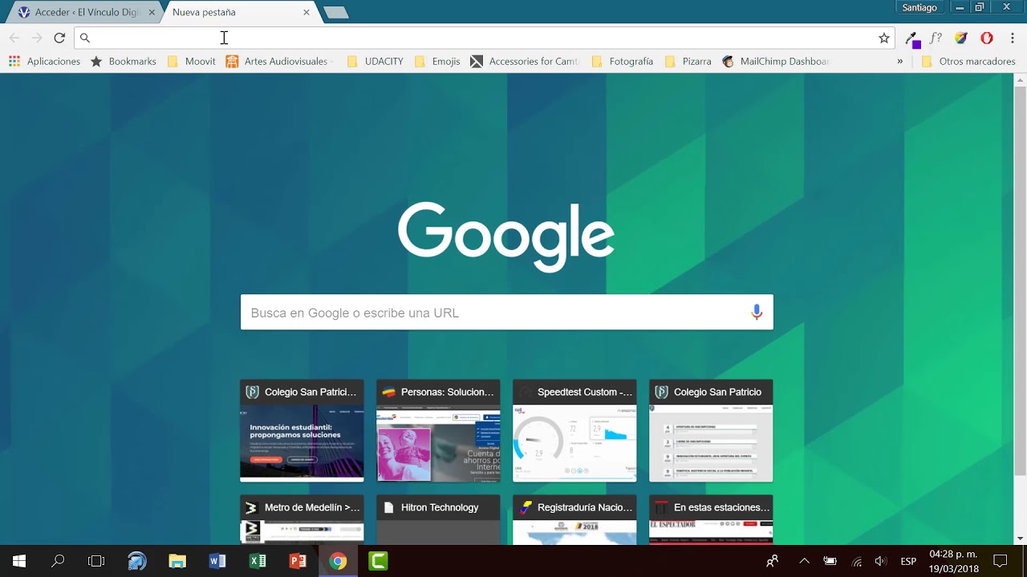Go back with the back arrow
Screen dimensions: 1027x577
click(x=14, y=38)
